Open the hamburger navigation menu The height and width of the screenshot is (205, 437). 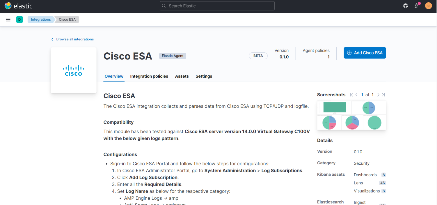(x=8, y=19)
